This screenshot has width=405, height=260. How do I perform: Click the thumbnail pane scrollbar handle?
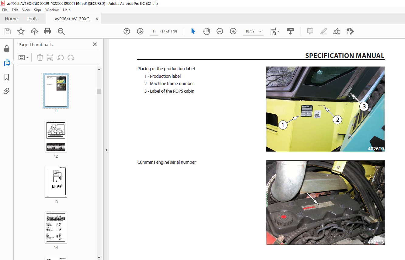point(99,91)
